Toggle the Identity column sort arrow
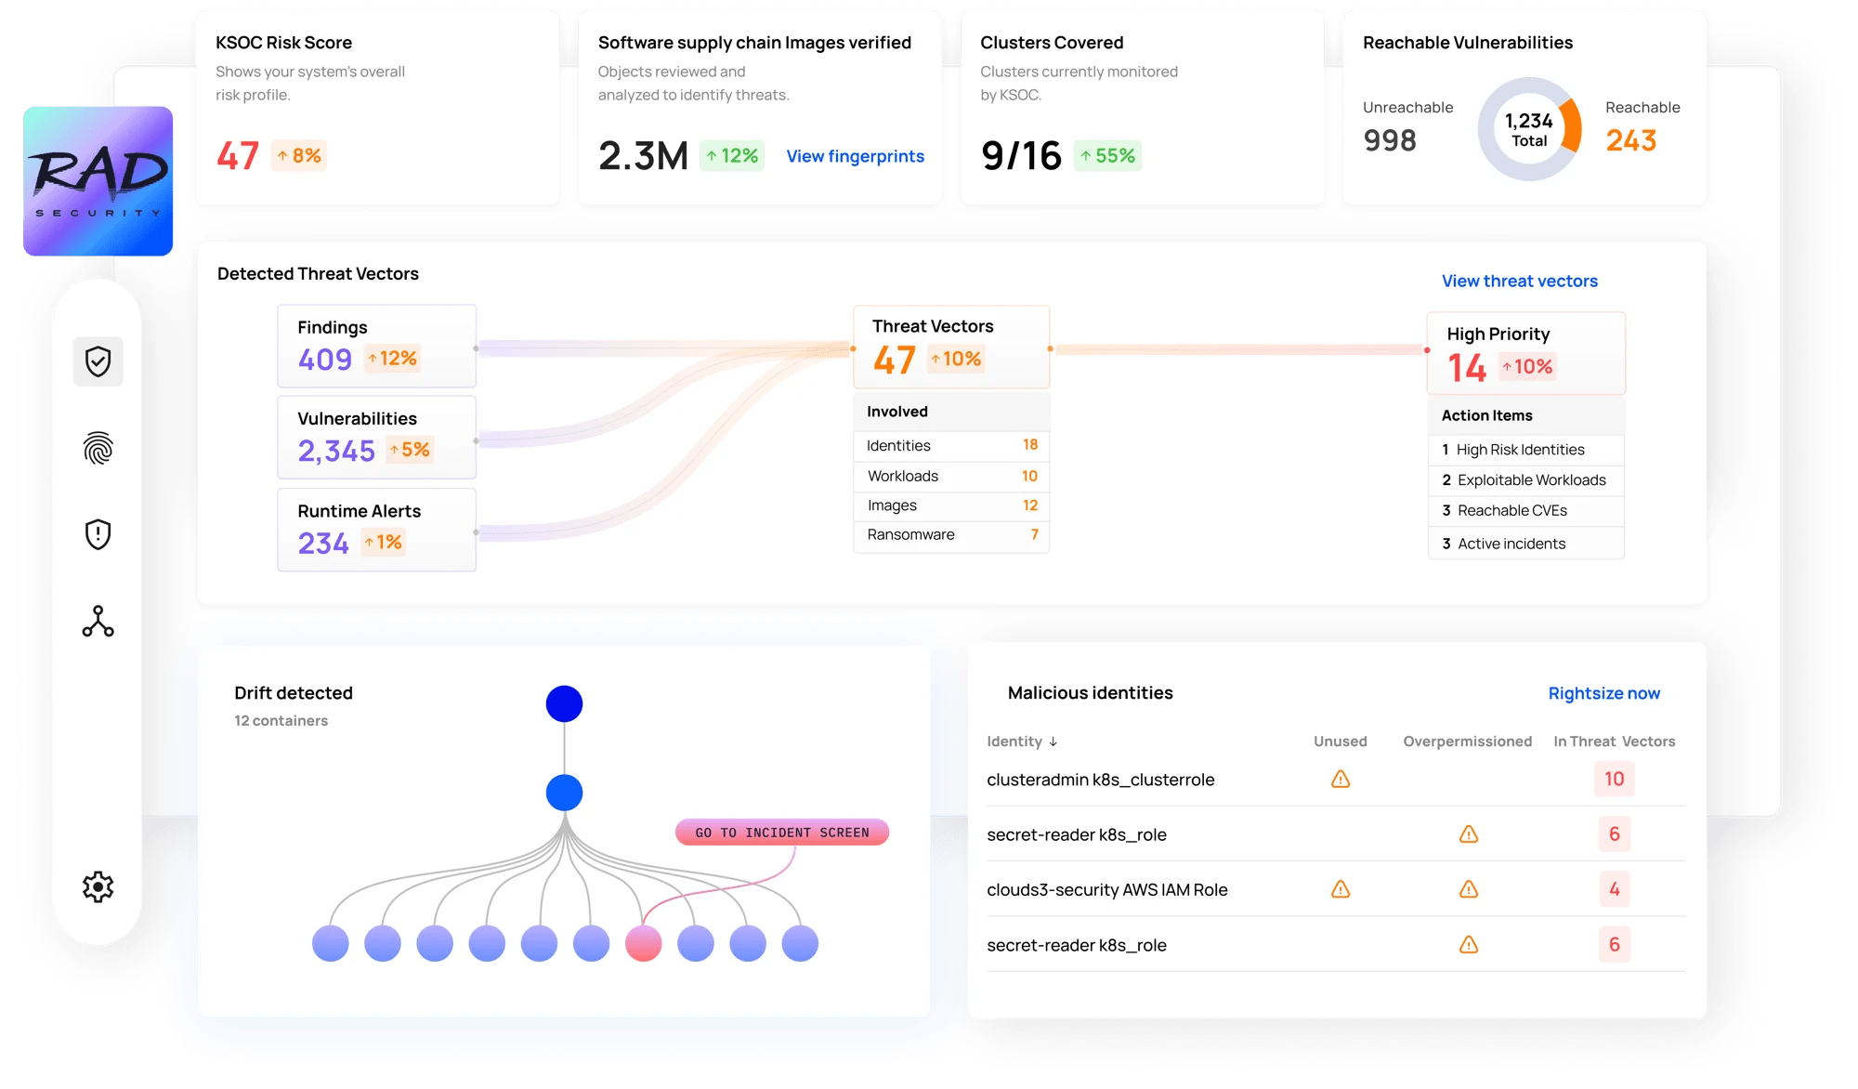 [x=1054, y=741]
